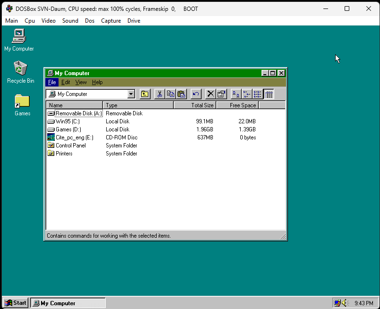The image size is (380, 309).
Task: Open the View menu
Action: click(x=81, y=82)
